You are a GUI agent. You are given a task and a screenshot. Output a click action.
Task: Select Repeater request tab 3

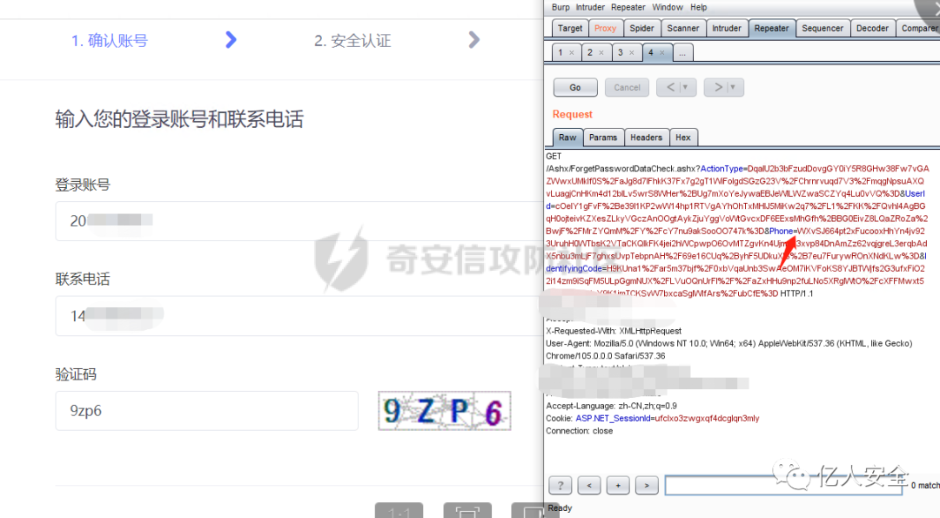click(621, 53)
